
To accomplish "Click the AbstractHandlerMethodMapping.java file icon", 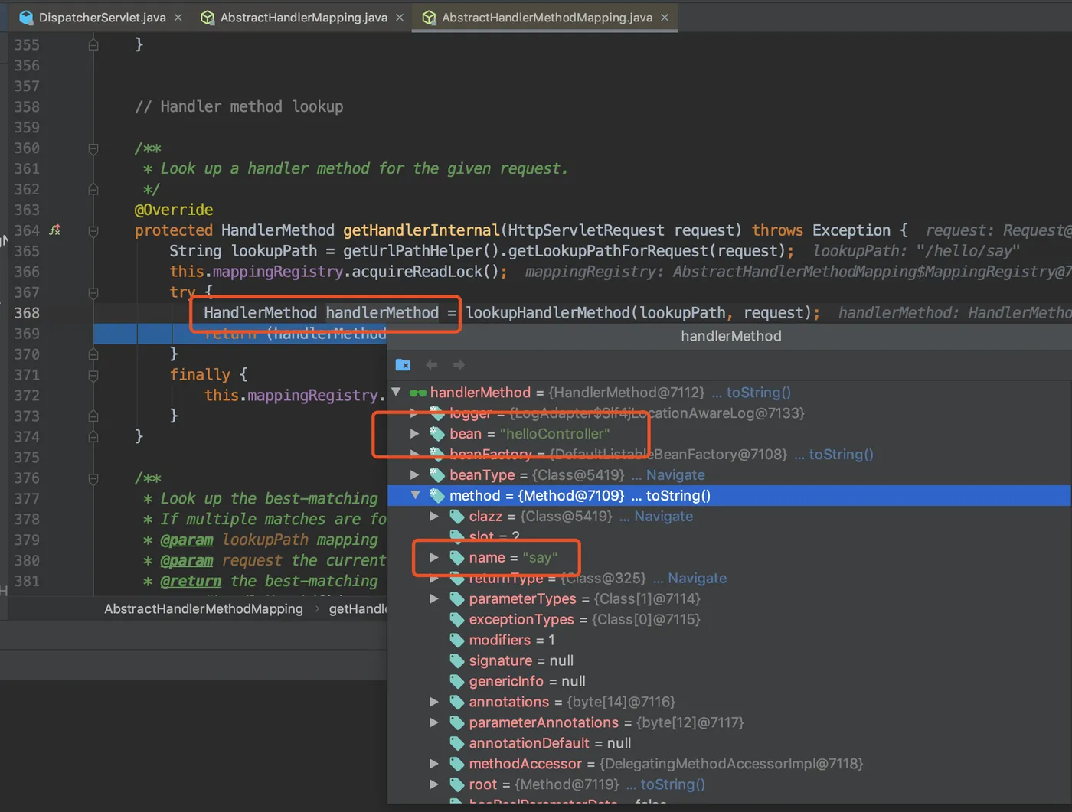I will coord(429,17).
